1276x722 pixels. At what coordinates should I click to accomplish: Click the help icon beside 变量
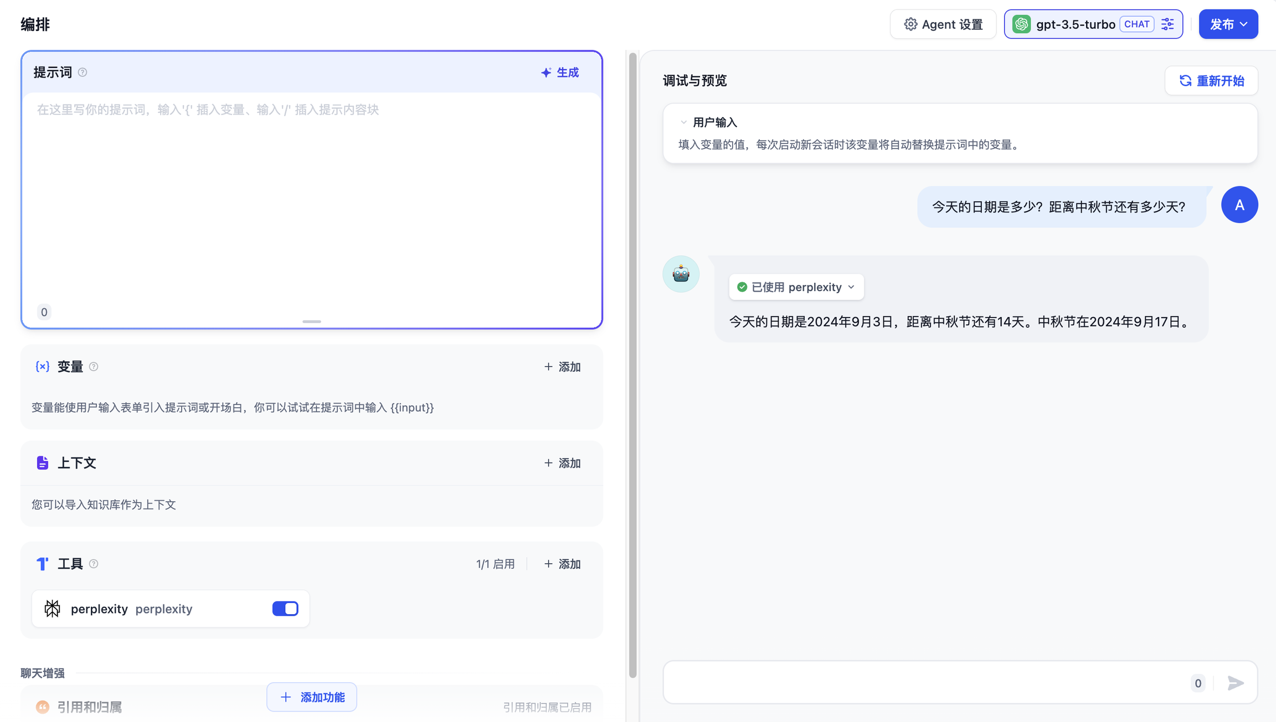click(94, 367)
